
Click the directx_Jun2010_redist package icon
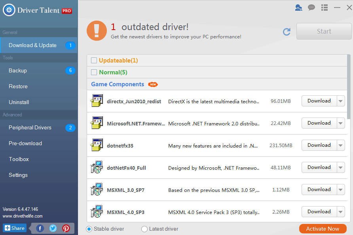97,100
